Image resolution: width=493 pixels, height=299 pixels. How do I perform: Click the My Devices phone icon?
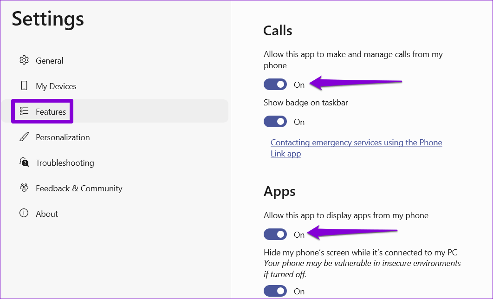pyautogui.click(x=24, y=85)
